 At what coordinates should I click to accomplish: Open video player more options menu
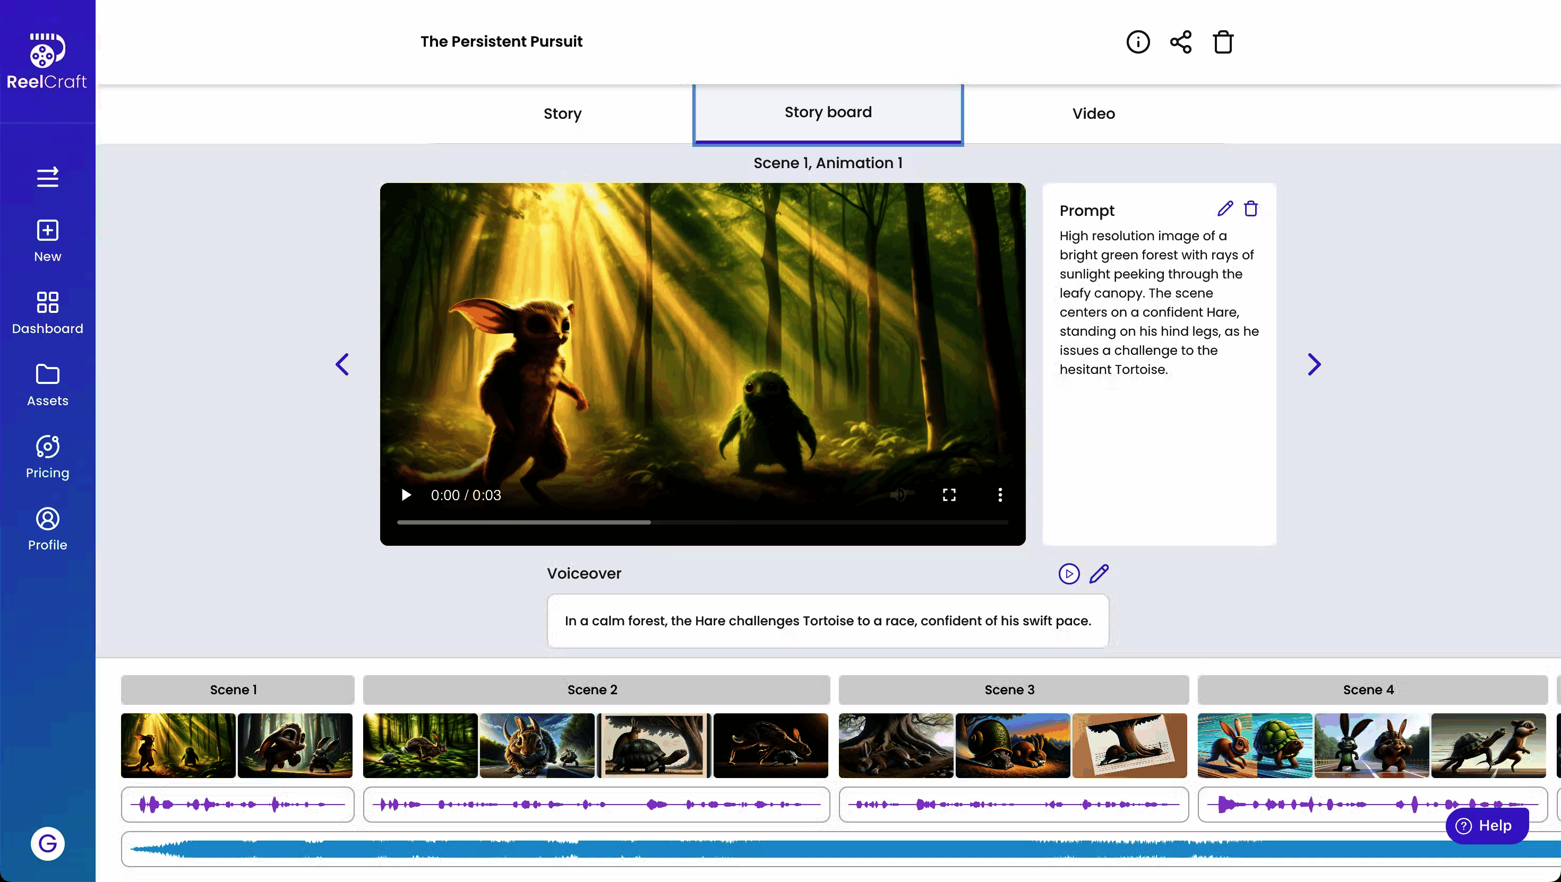1000,495
